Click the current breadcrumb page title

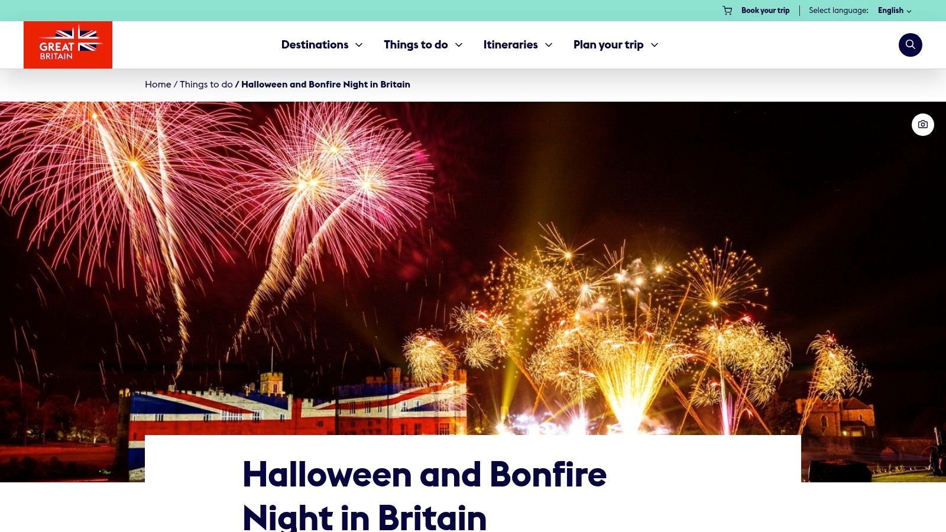click(326, 85)
